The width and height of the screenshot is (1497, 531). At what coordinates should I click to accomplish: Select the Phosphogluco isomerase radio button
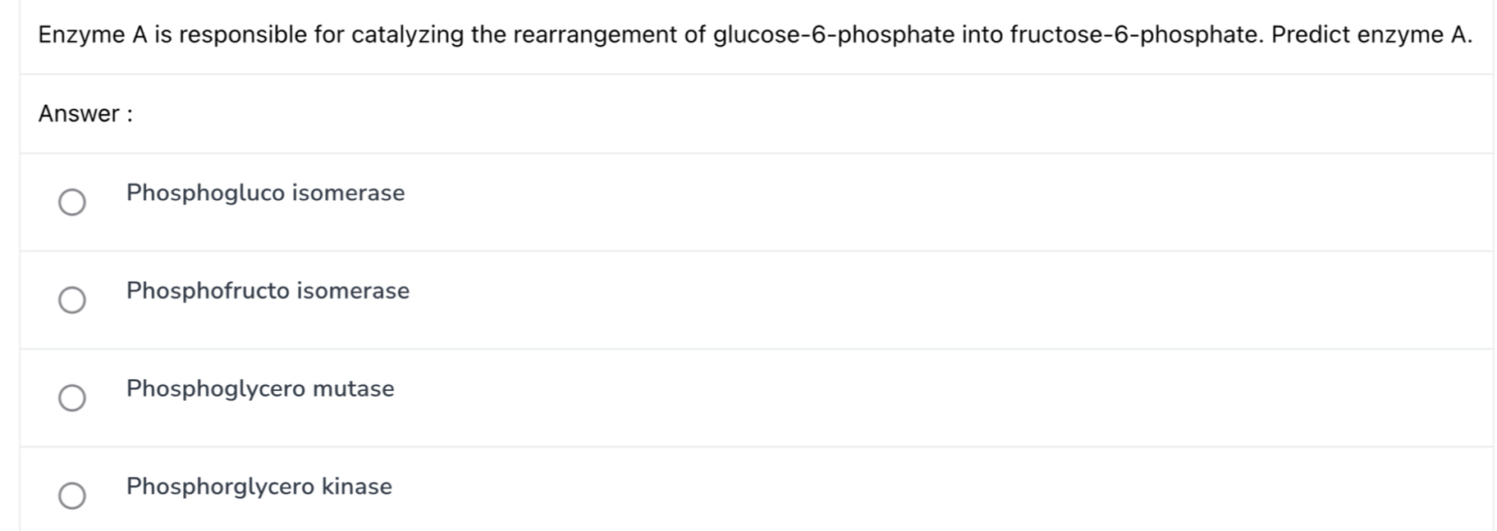pyautogui.click(x=72, y=202)
